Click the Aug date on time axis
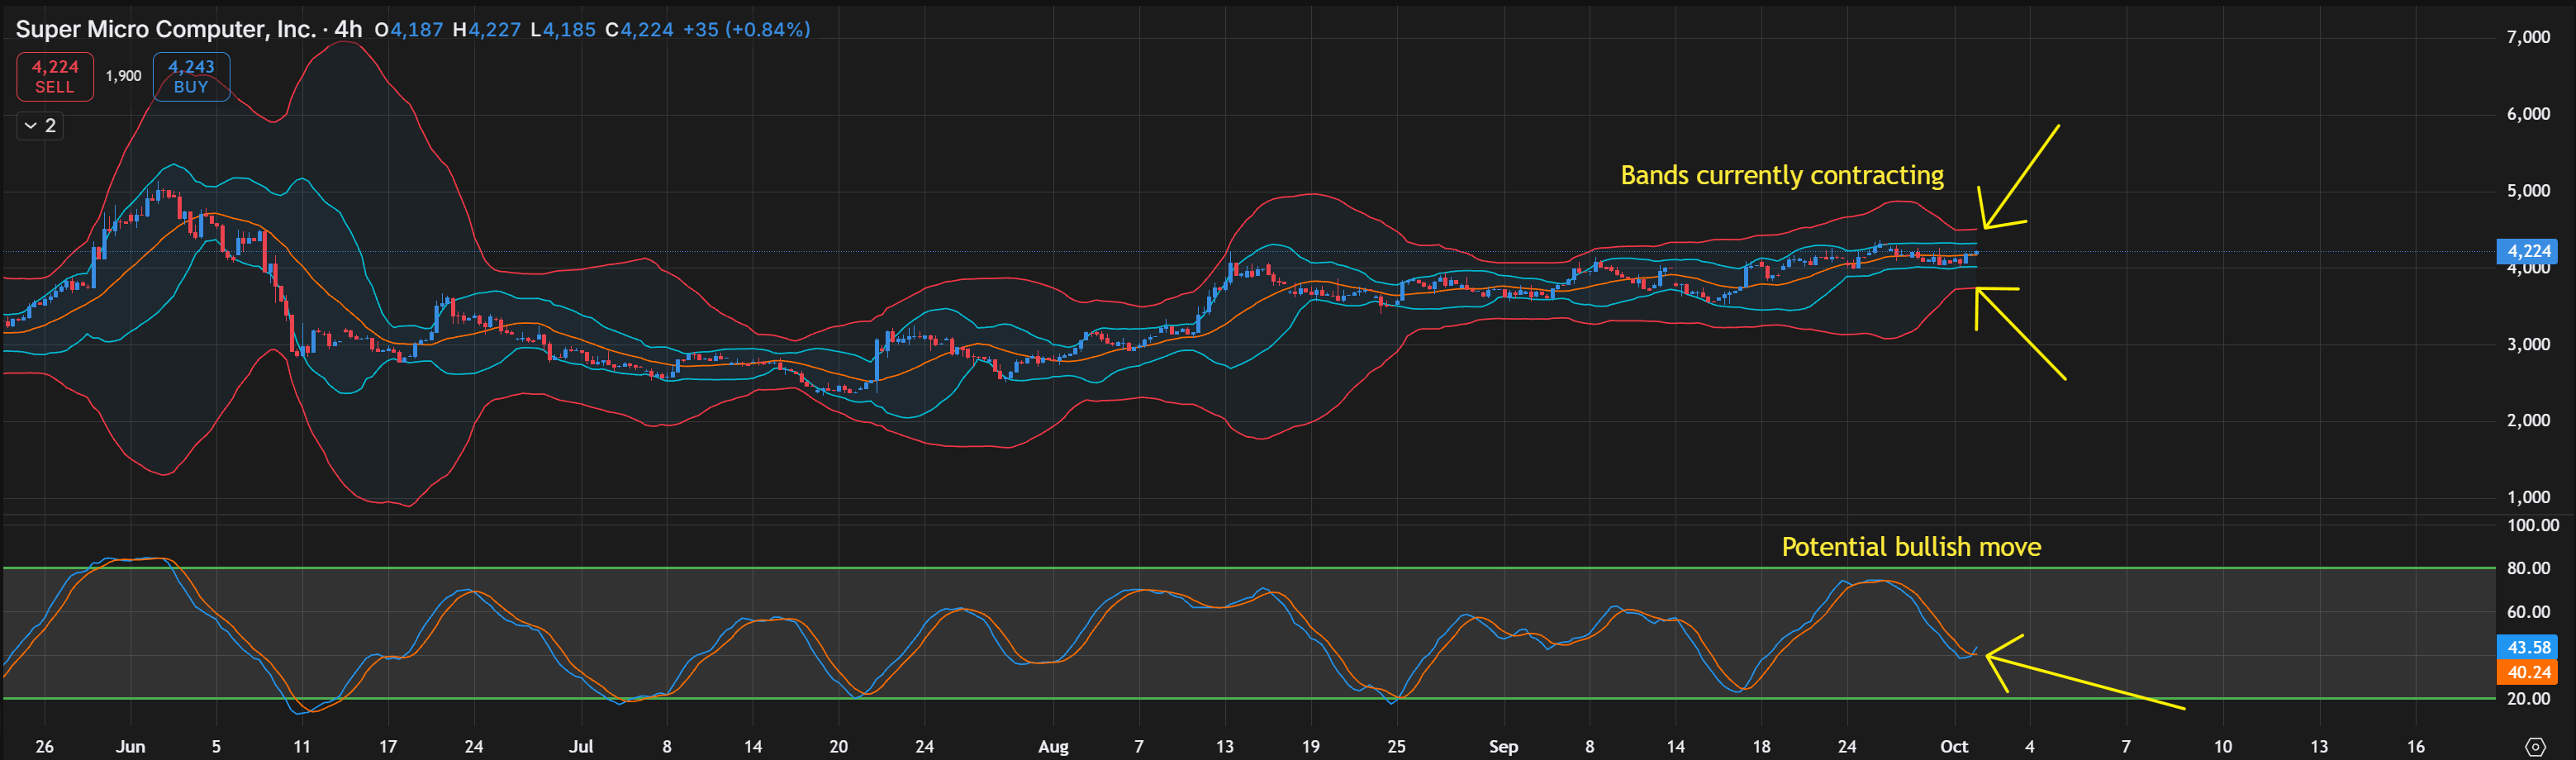 [x=1053, y=747]
